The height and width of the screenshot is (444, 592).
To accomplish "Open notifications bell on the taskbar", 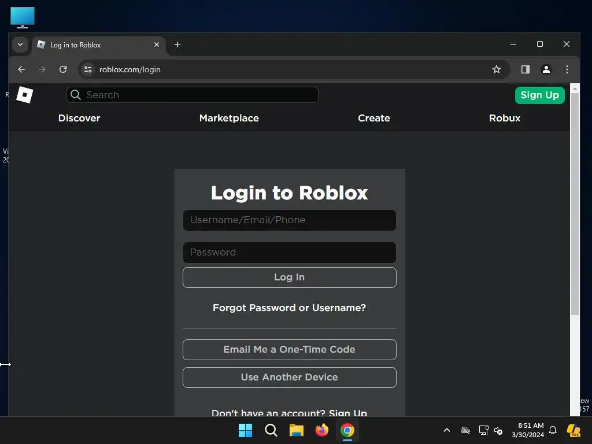I will click(x=553, y=430).
